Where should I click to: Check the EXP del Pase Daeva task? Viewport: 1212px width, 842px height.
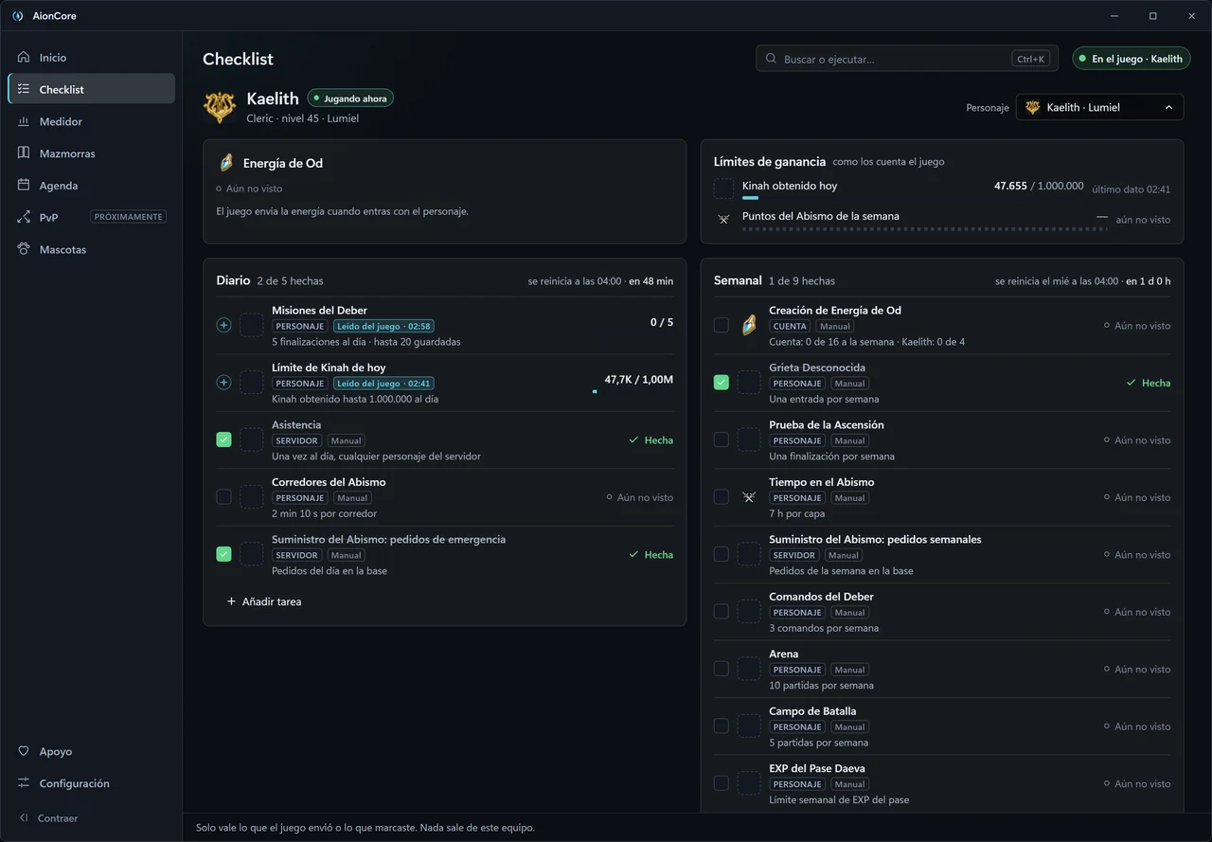tap(722, 783)
